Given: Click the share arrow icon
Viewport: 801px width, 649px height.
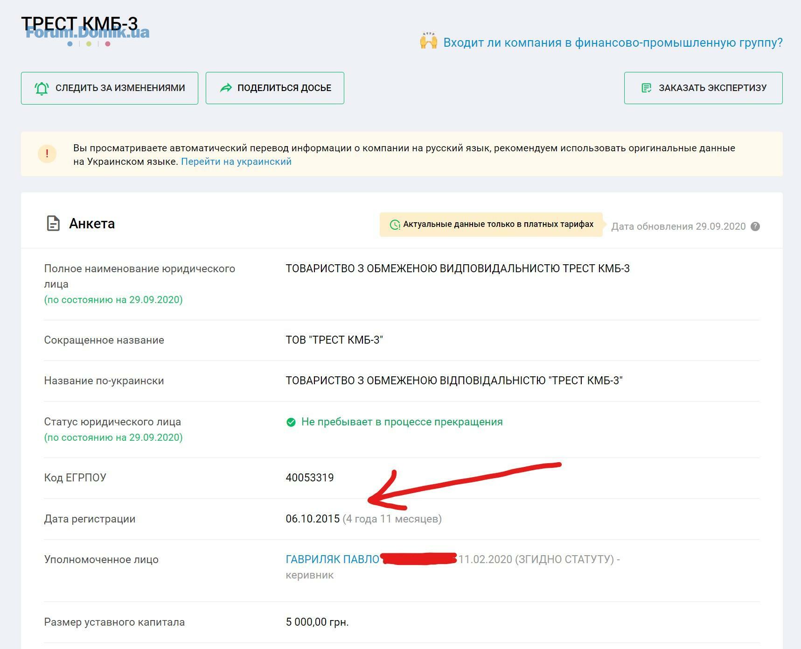Looking at the screenshot, I should point(226,88).
